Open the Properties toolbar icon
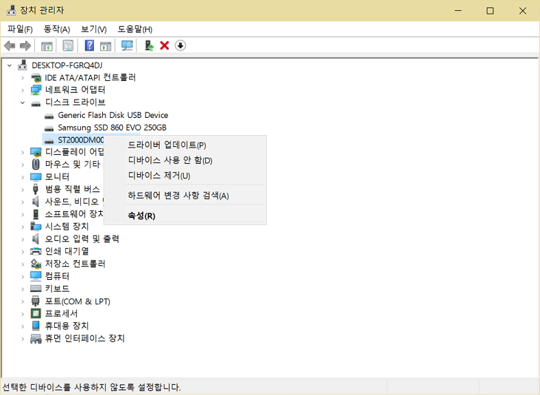Image resolution: width=540 pixels, height=395 pixels. pos(68,45)
